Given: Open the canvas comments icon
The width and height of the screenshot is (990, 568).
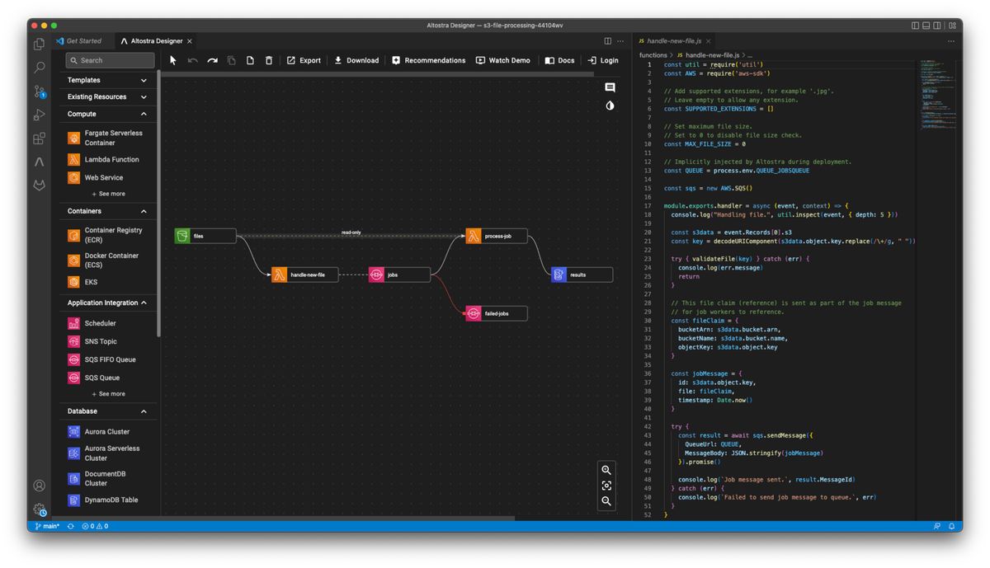Looking at the screenshot, I should (x=610, y=87).
